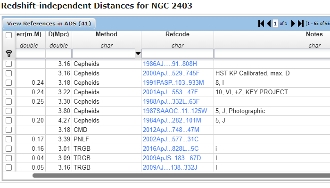Click the Refcode filter input field
Image resolution: width=330 pixels, height=188 pixels.
pos(177,54)
